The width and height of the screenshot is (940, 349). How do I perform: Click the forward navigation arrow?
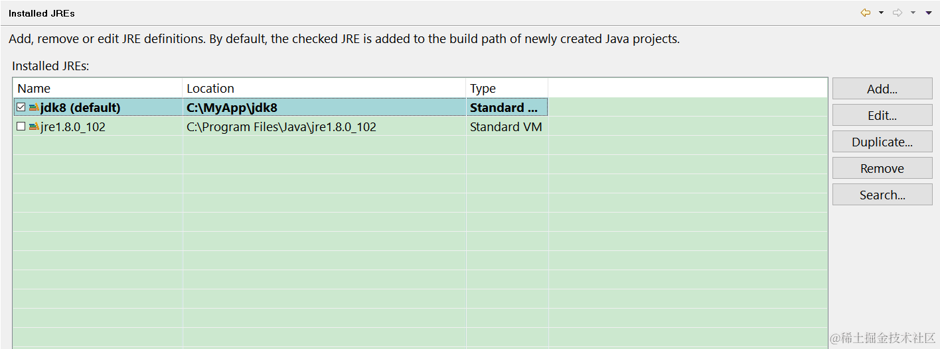898,13
